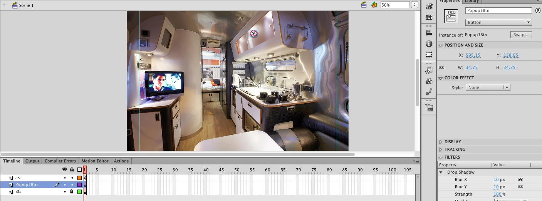The height and width of the screenshot is (201, 542).
Task: Open the Button instance behavior dropdown
Action: [498, 22]
